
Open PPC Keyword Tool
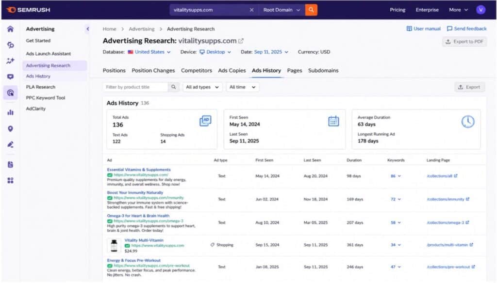click(46, 98)
